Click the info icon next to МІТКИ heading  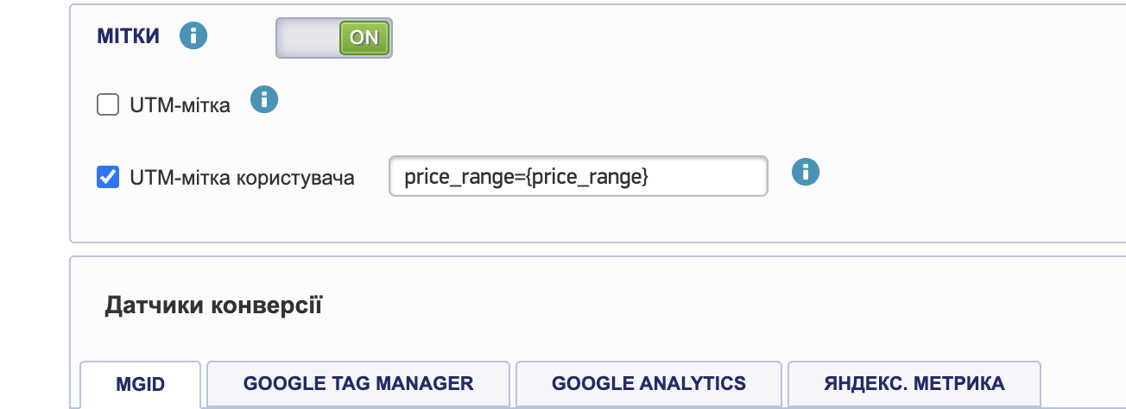point(193,36)
